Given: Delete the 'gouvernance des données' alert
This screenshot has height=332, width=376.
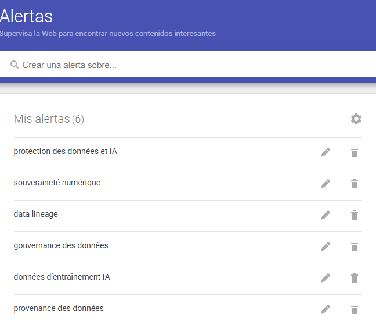Looking at the screenshot, I should point(355,247).
